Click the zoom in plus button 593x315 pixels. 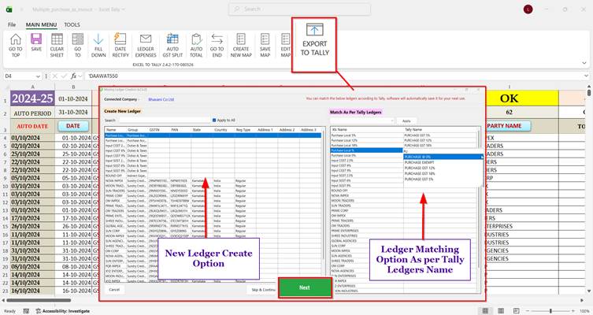click(574, 311)
